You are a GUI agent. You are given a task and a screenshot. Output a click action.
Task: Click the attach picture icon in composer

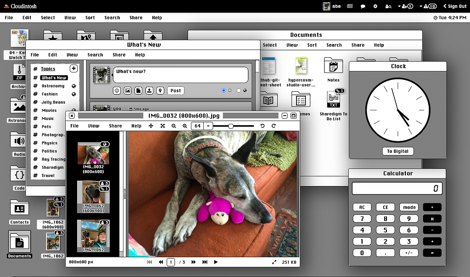(x=128, y=90)
